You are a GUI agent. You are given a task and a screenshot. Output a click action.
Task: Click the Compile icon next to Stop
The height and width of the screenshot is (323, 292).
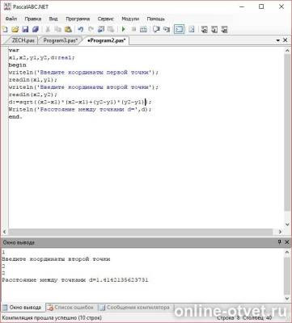(143, 29)
